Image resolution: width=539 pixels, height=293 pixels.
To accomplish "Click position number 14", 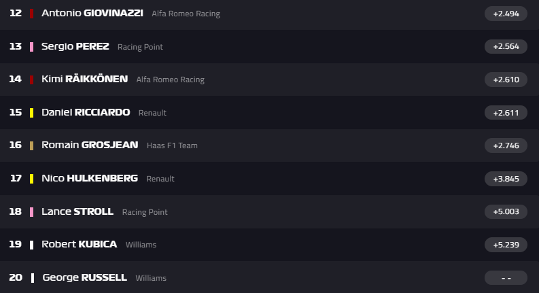I will (16, 79).
